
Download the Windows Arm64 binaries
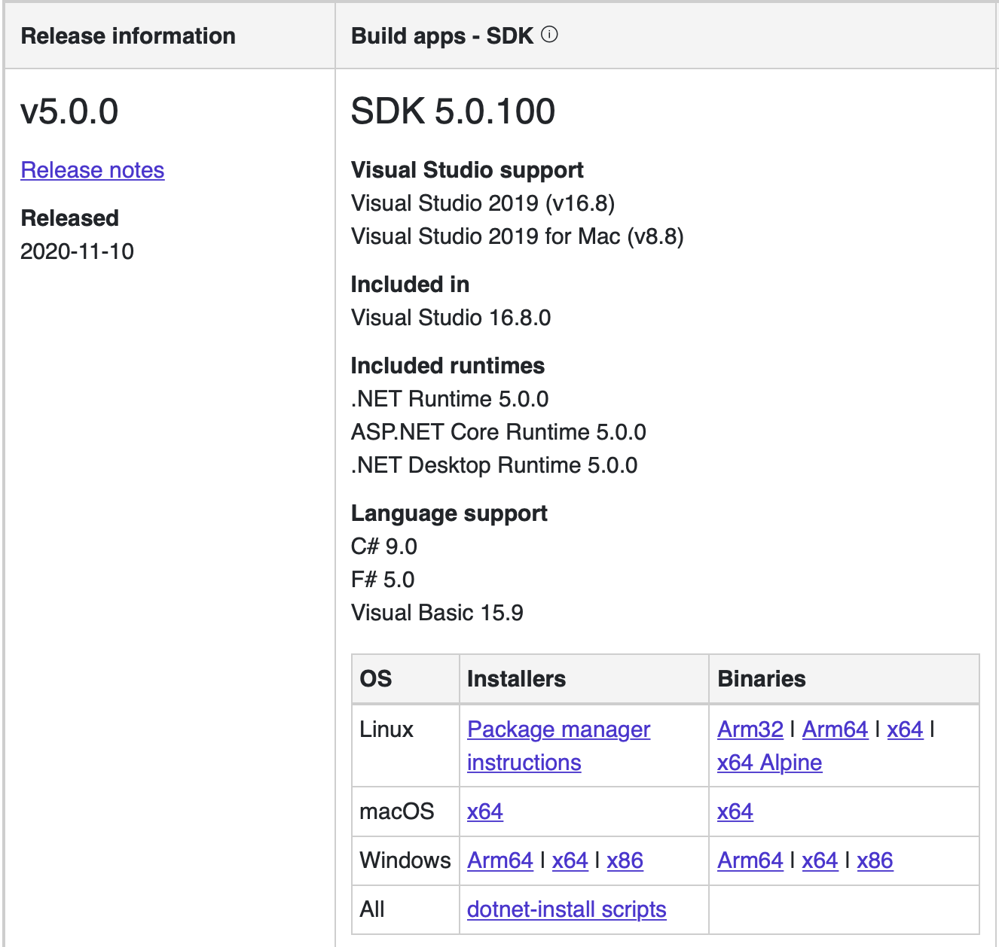coord(750,860)
